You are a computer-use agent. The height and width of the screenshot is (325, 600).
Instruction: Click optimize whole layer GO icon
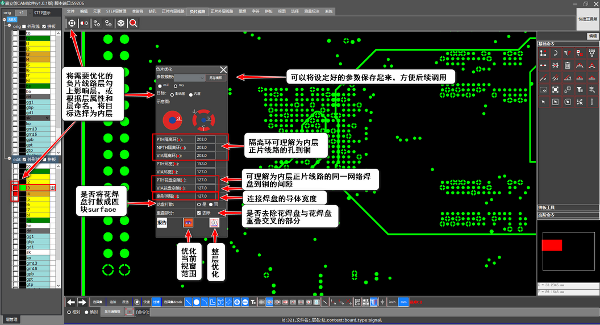[214, 222]
